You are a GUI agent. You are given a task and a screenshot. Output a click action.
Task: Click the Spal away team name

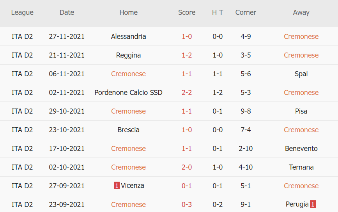pos(301,74)
